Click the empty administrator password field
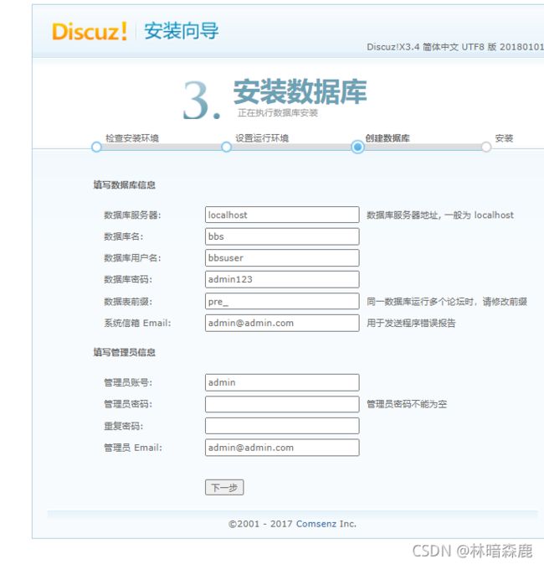This screenshot has height=565, width=544. coord(282,404)
